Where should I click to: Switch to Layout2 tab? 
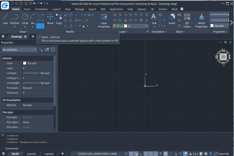[x=49, y=154]
